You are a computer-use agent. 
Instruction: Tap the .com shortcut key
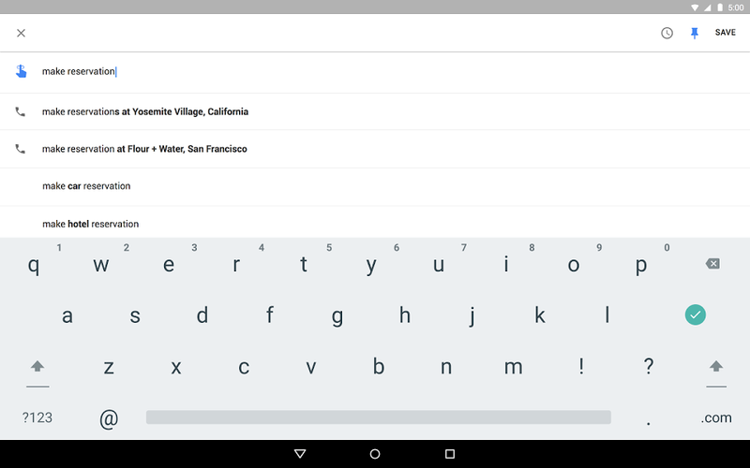[x=716, y=417]
